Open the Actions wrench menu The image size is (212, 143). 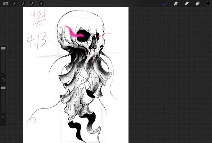(15, 3)
